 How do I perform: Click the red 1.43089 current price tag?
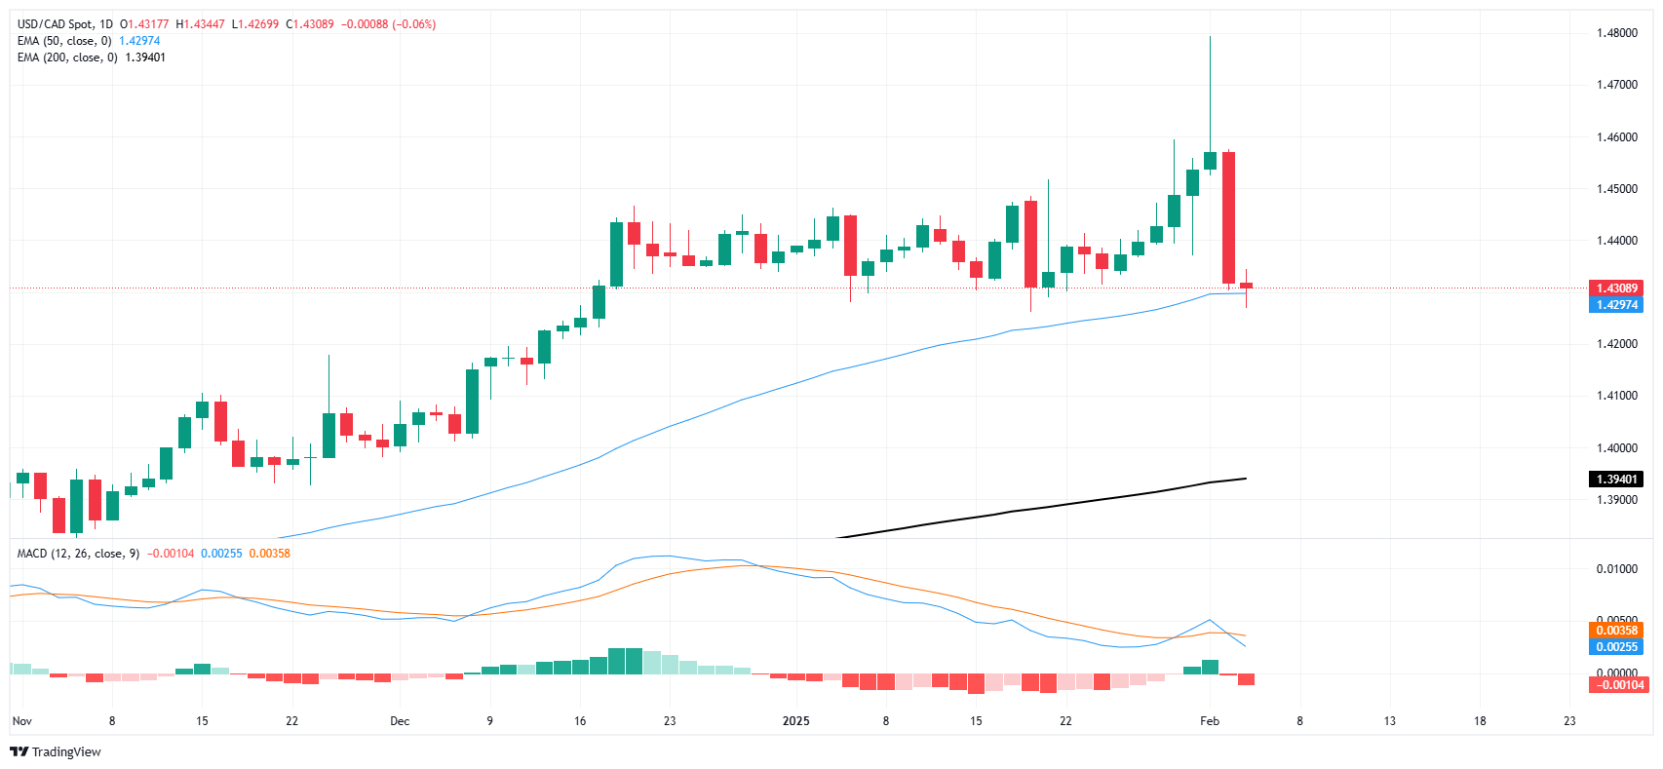[x=1615, y=288]
